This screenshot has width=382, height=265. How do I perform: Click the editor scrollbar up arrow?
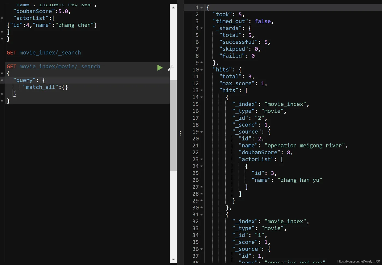(x=173, y=7)
